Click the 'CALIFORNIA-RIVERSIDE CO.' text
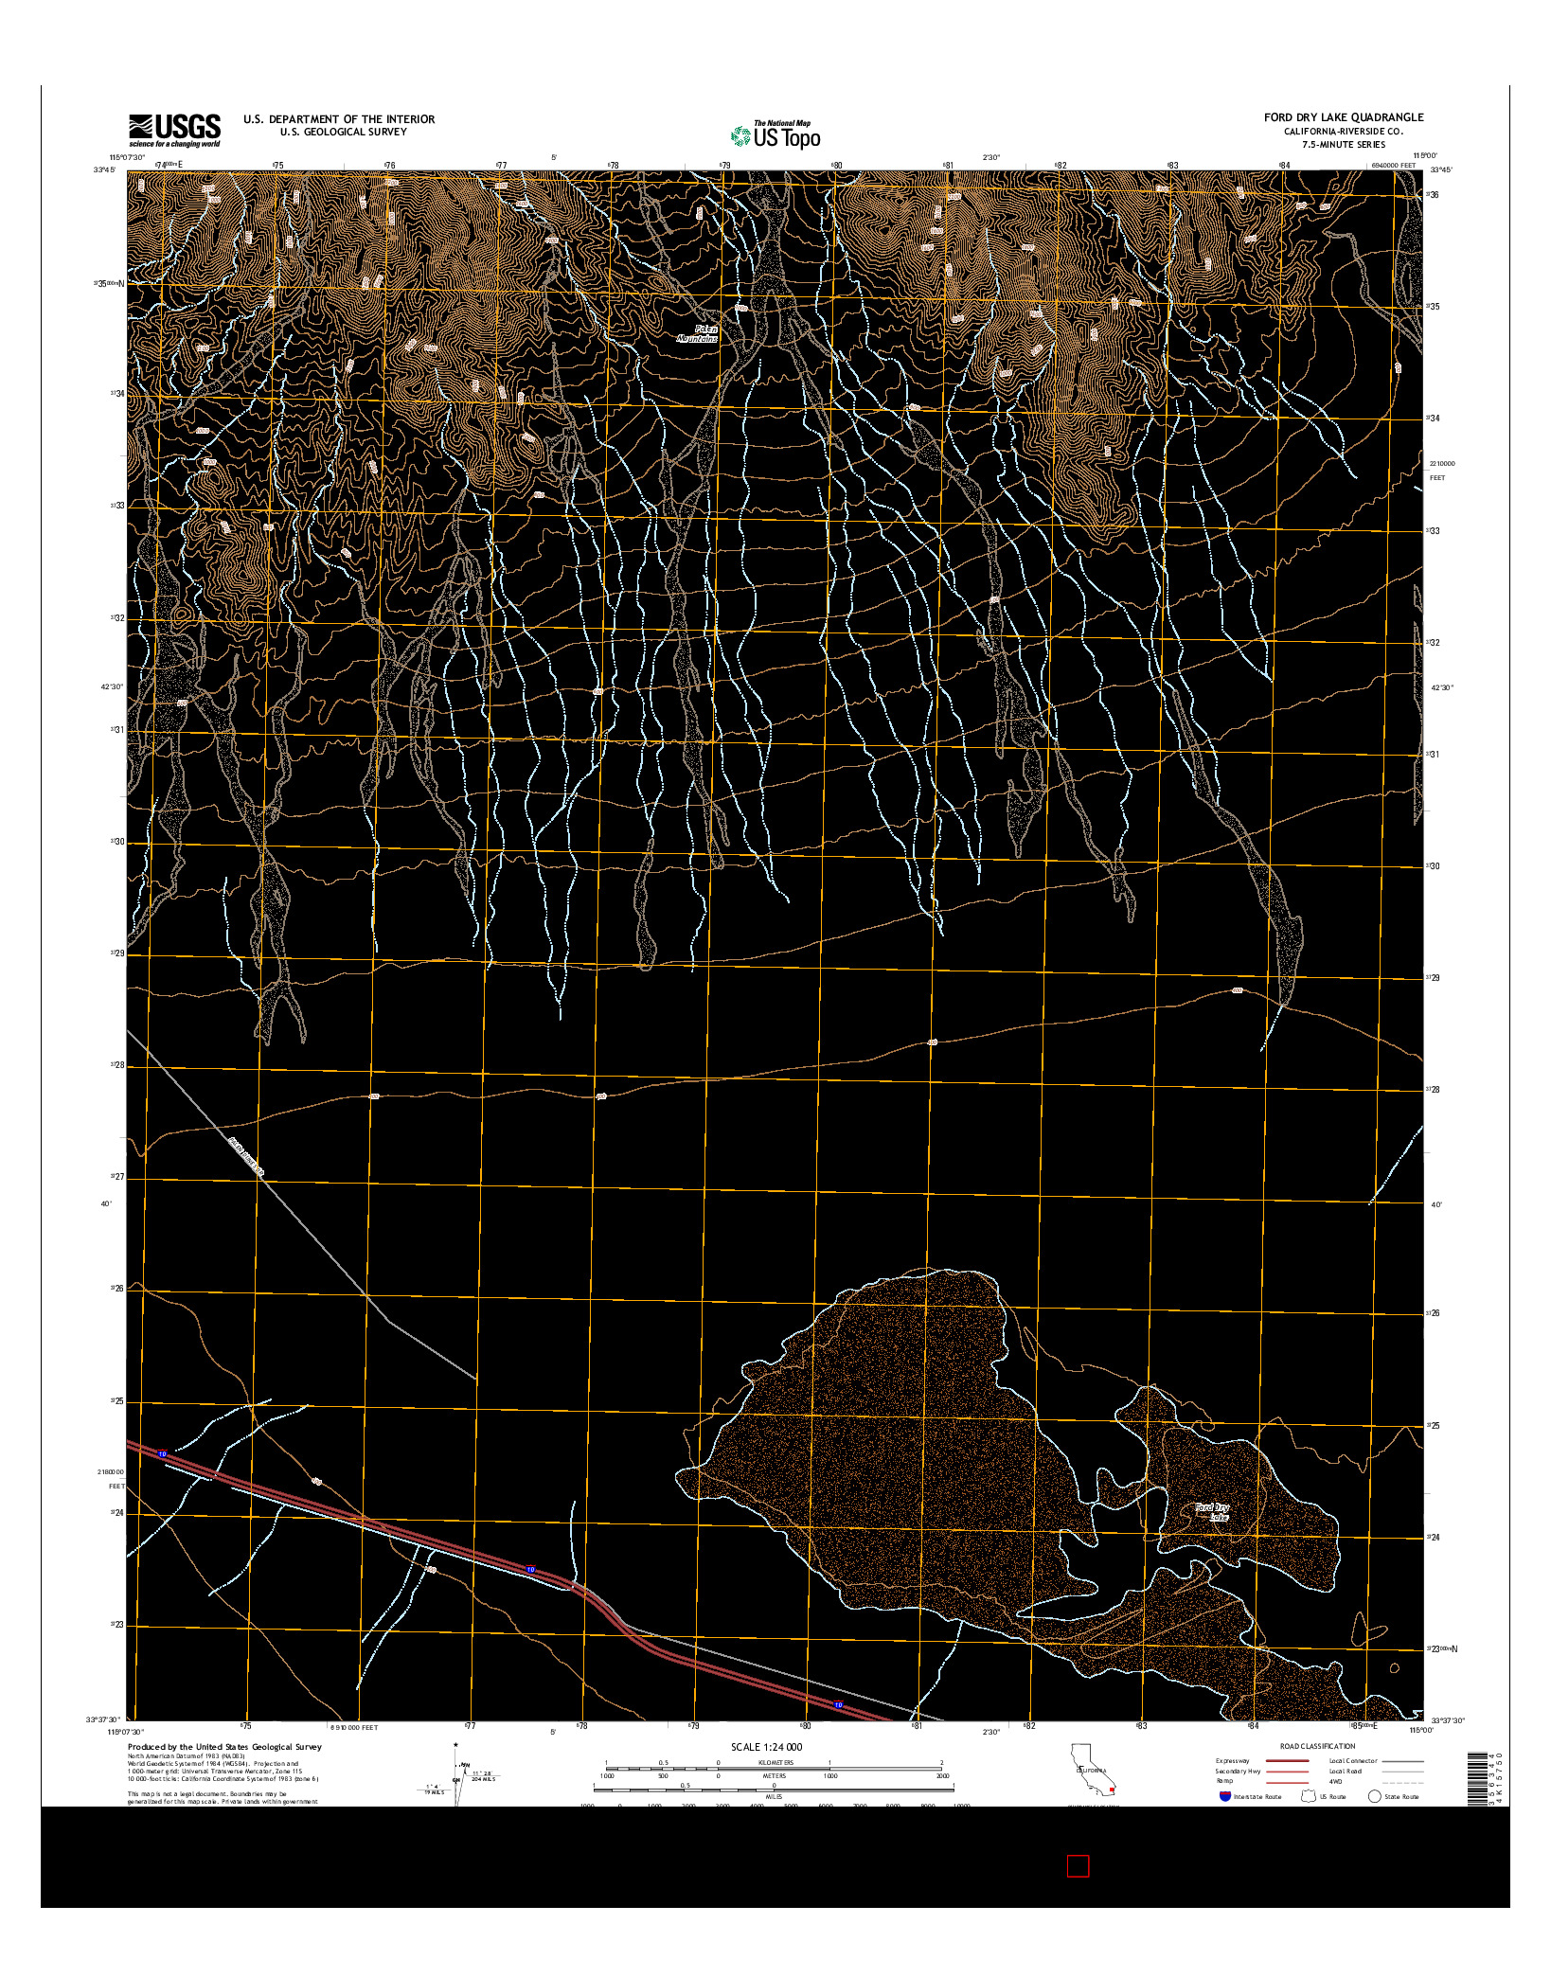 [1344, 131]
